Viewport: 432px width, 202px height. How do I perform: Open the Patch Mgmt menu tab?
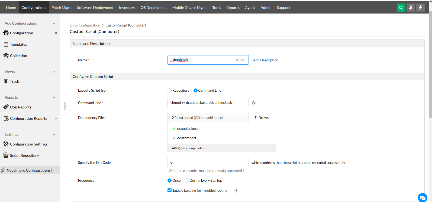(x=62, y=8)
